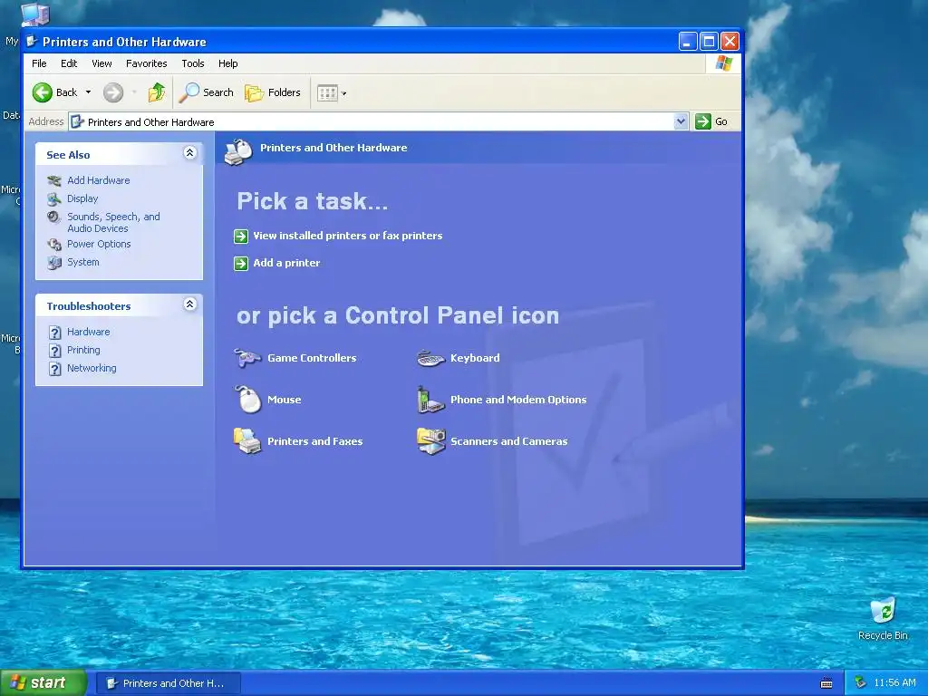The height and width of the screenshot is (696, 928).
Task: Open the Help menu
Action: click(227, 63)
